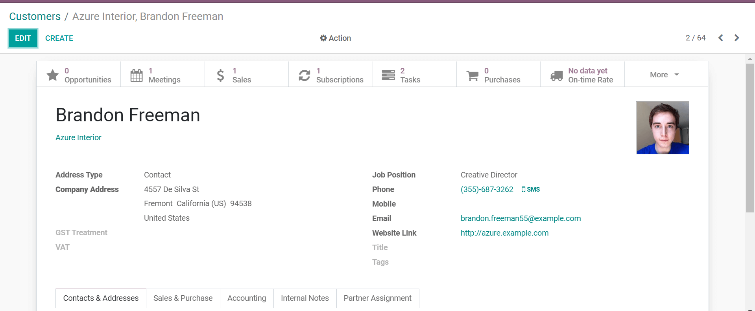
Task: Click the Website Link field label
Action: point(394,233)
